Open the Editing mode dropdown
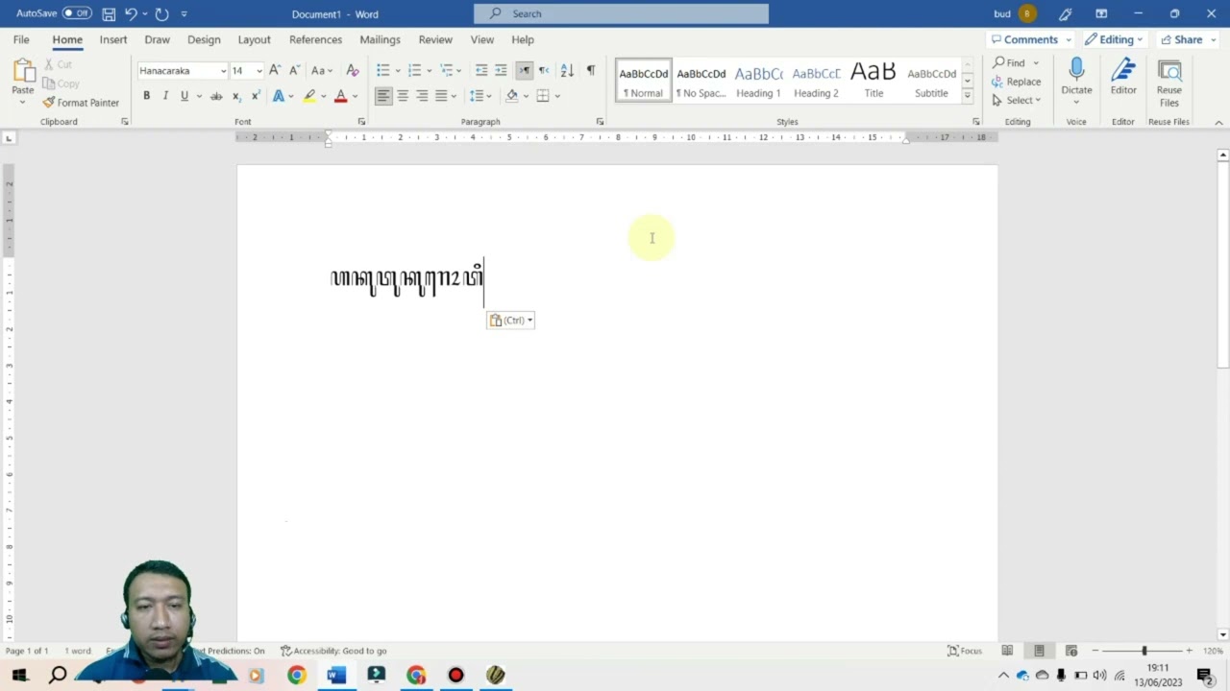Viewport: 1230px width, 691px height. coord(1115,39)
